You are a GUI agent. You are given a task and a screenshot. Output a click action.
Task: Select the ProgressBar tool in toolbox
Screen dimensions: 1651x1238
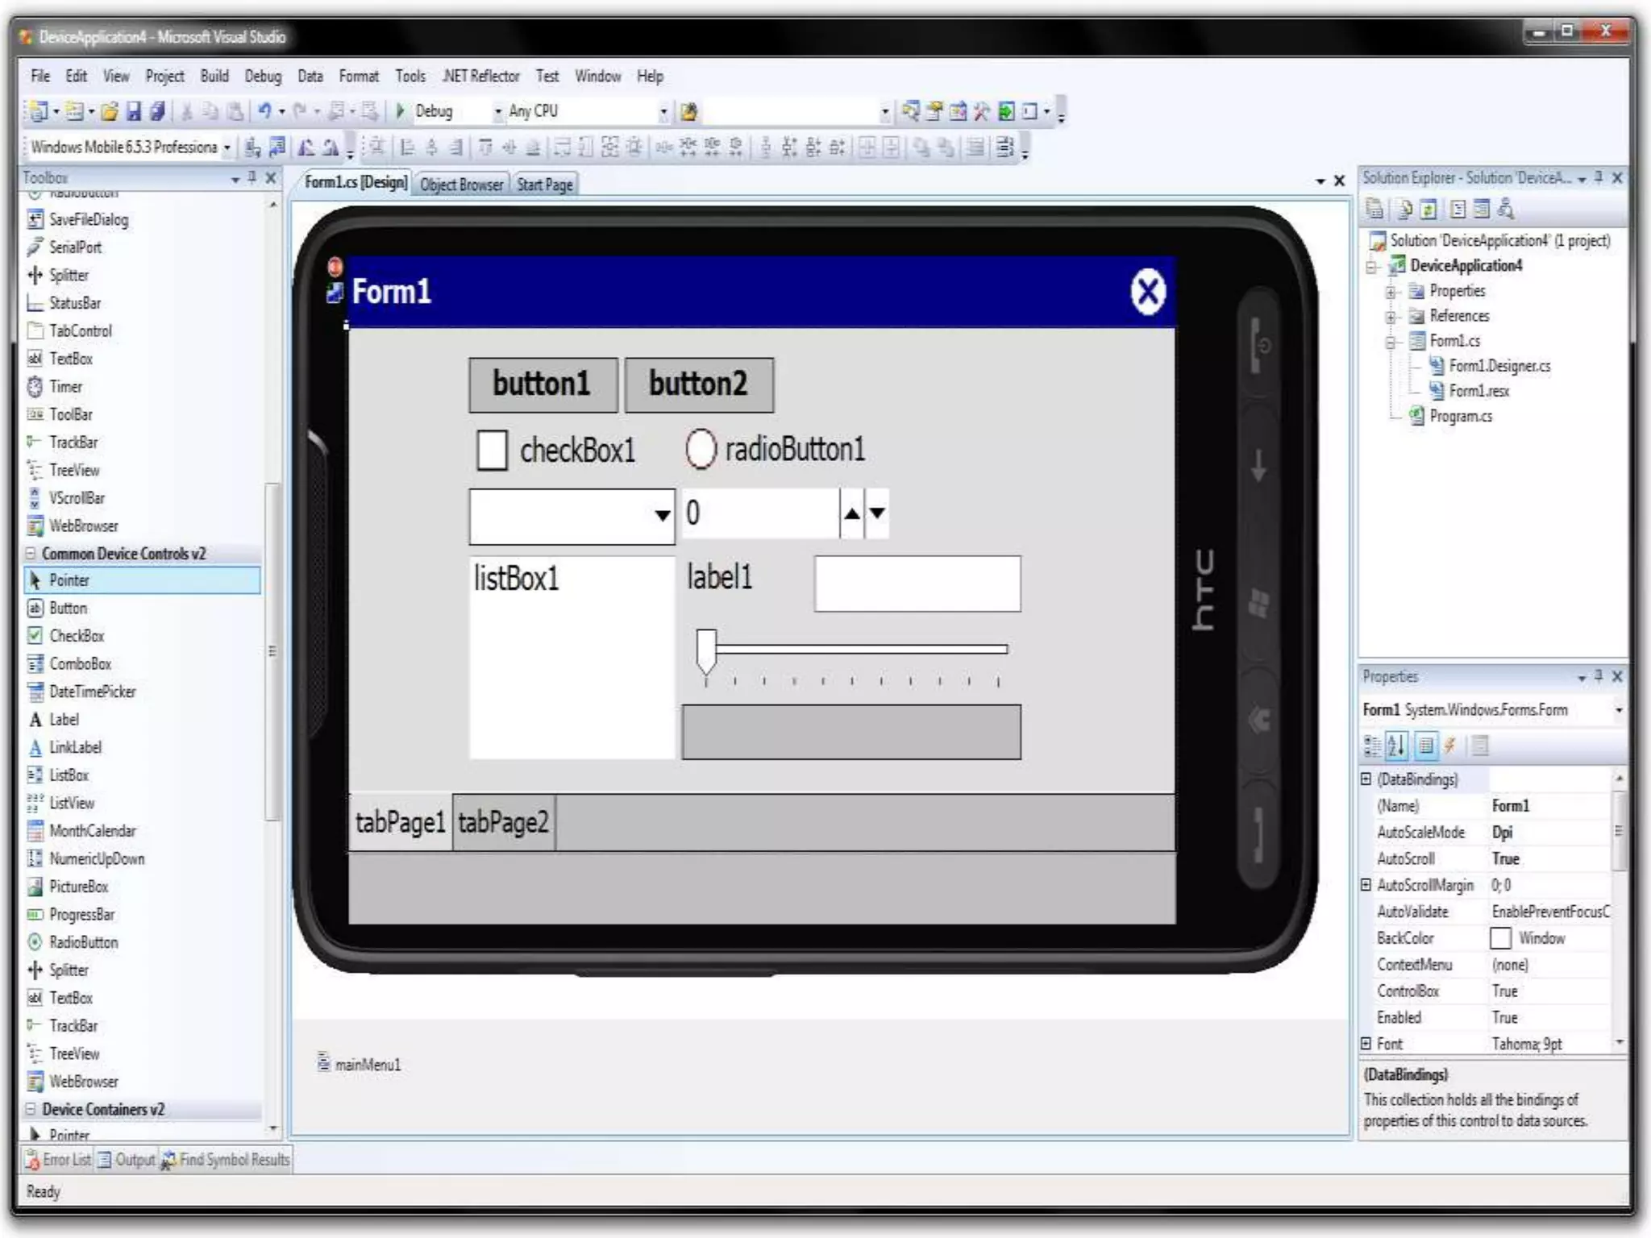pos(81,914)
